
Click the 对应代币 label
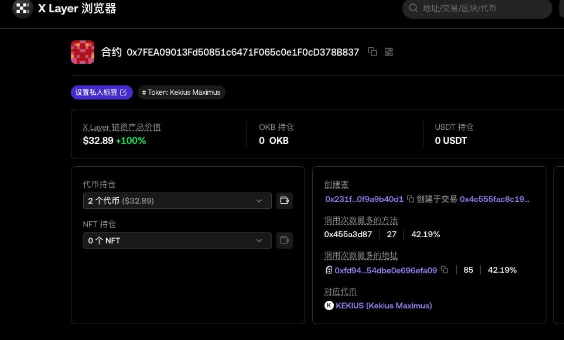340,291
